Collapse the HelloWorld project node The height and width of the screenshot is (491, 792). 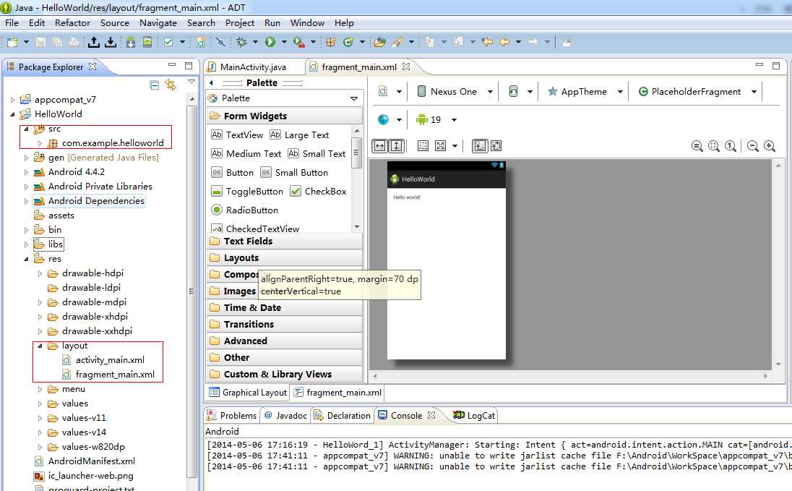point(12,114)
